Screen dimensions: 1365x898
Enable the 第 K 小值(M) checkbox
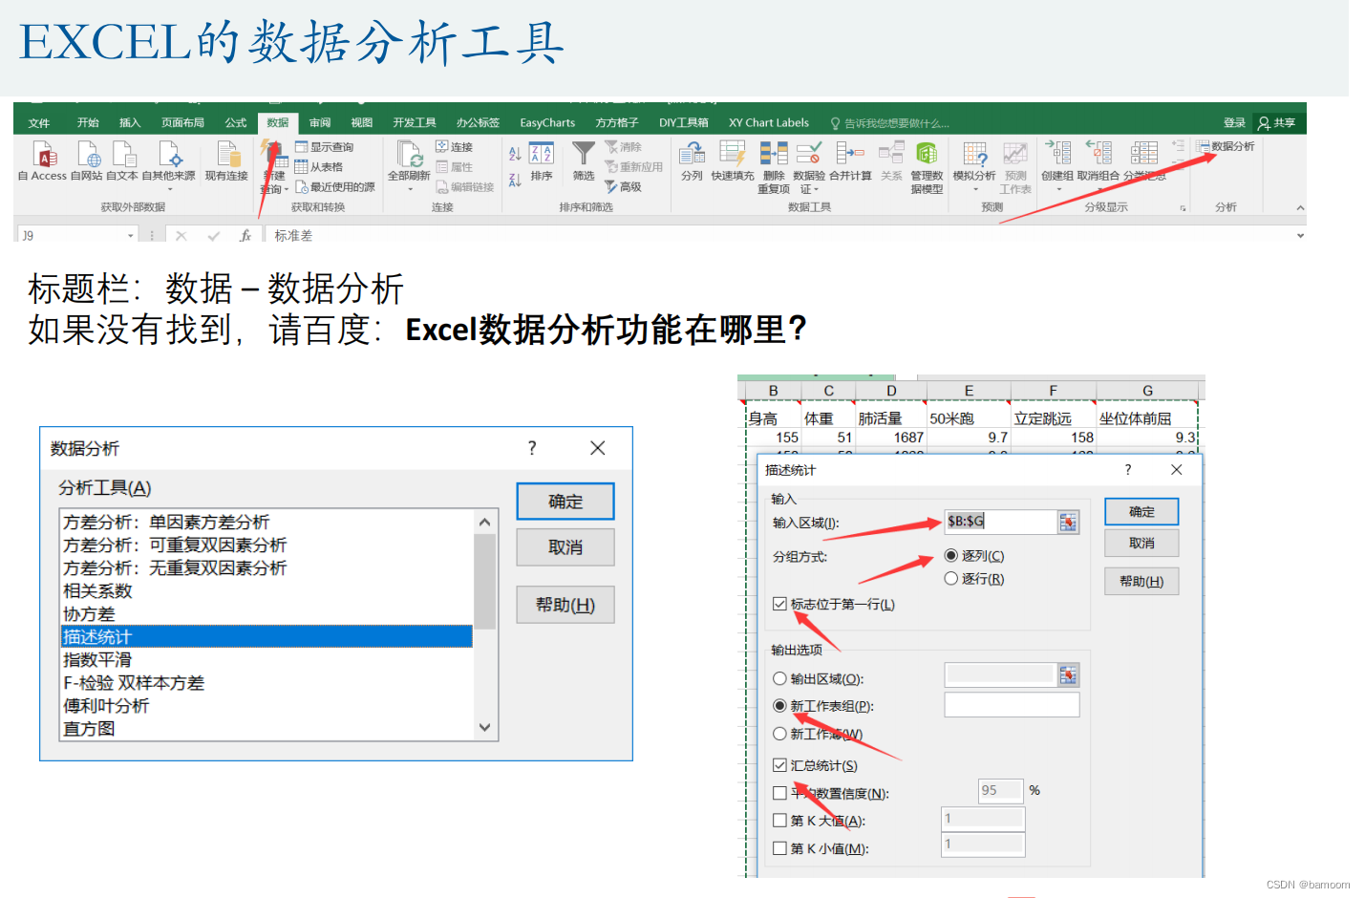pyautogui.click(x=779, y=848)
